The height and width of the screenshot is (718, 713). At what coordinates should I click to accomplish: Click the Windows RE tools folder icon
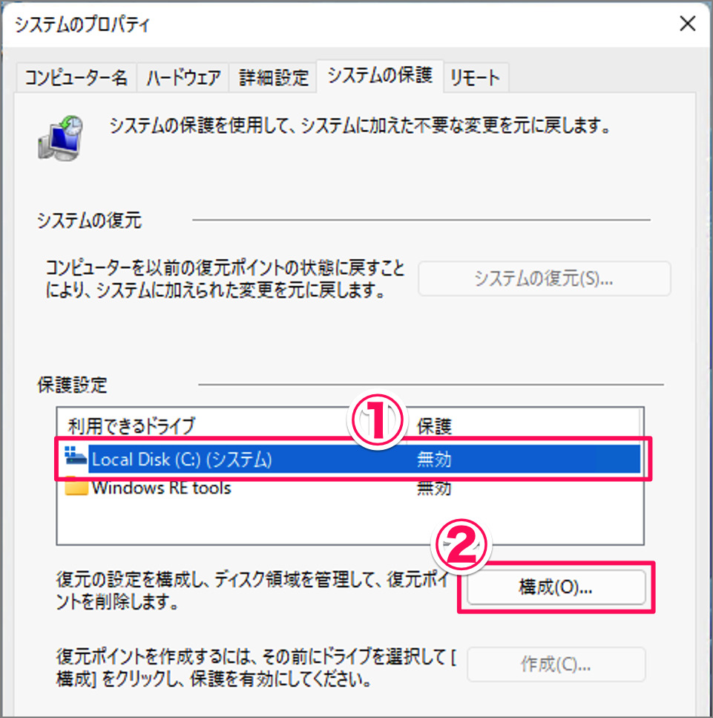(x=76, y=486)
